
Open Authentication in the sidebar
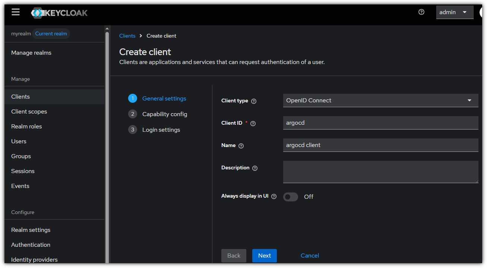pyautogui.click(x=54, y=245)
